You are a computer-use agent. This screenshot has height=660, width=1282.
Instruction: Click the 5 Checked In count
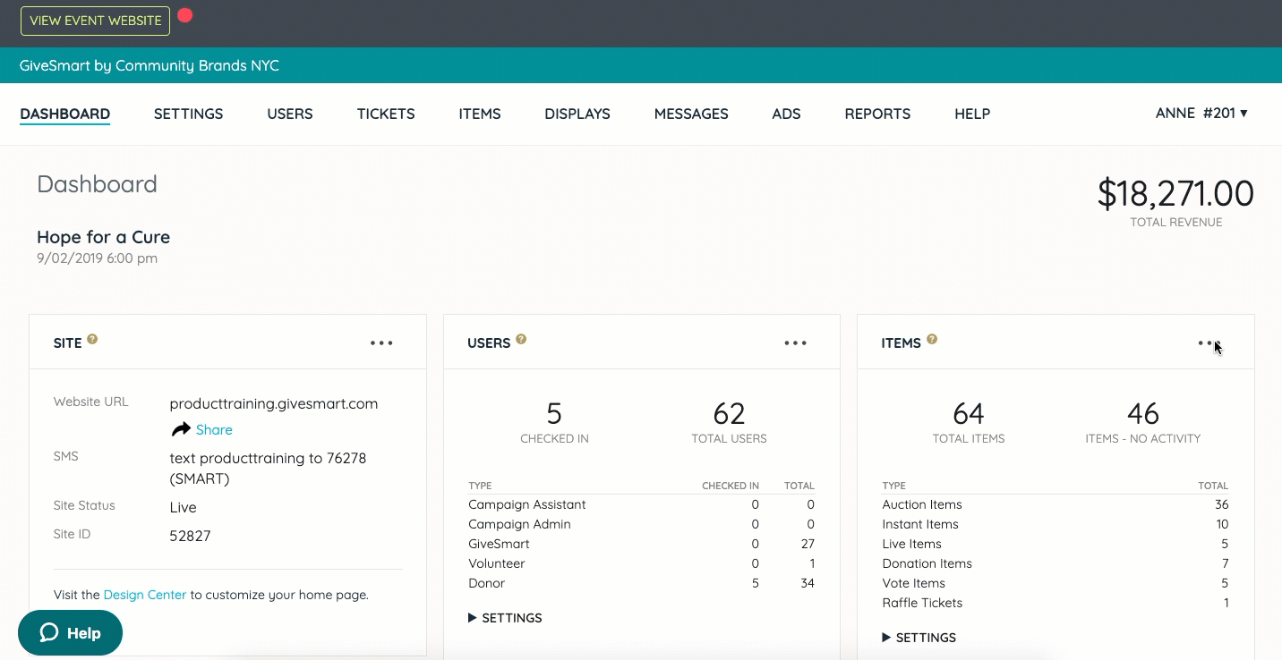point(554,414)
